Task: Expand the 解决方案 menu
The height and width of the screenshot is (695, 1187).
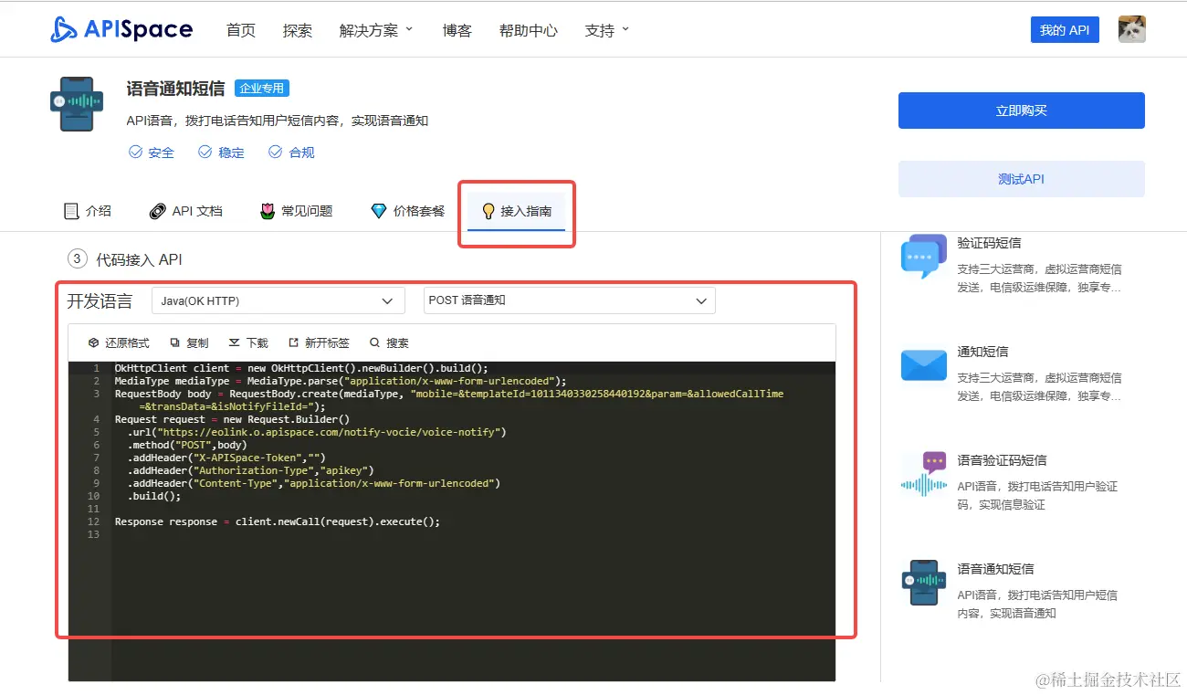Action: point(376,30)
